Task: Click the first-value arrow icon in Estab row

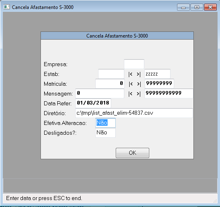Action: coord(130,74)
